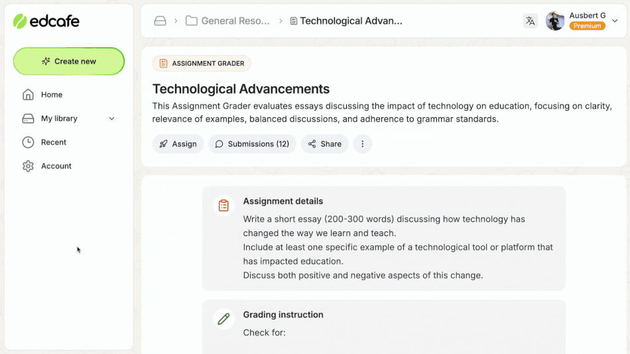Open the General Resources folder breadcrumb
Screen dimensions: 630x354
pyautogui.click(x=228, y=21)
